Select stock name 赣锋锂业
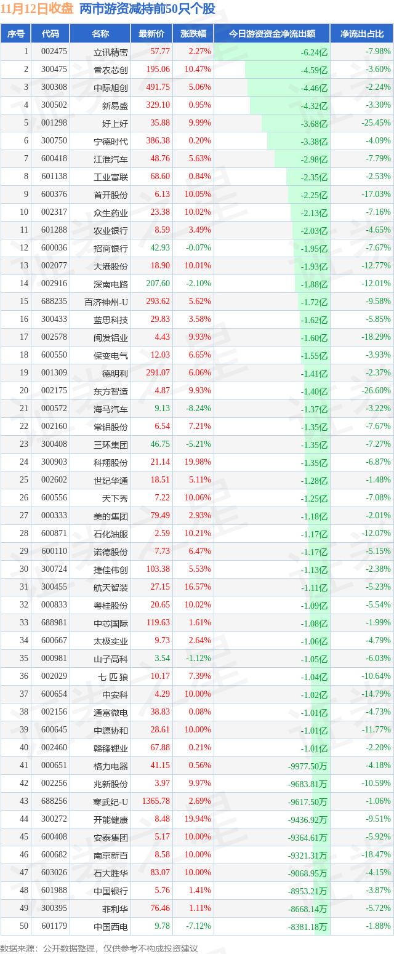The image size is (394, 954). pyautogui.click(x=111, y=748)
